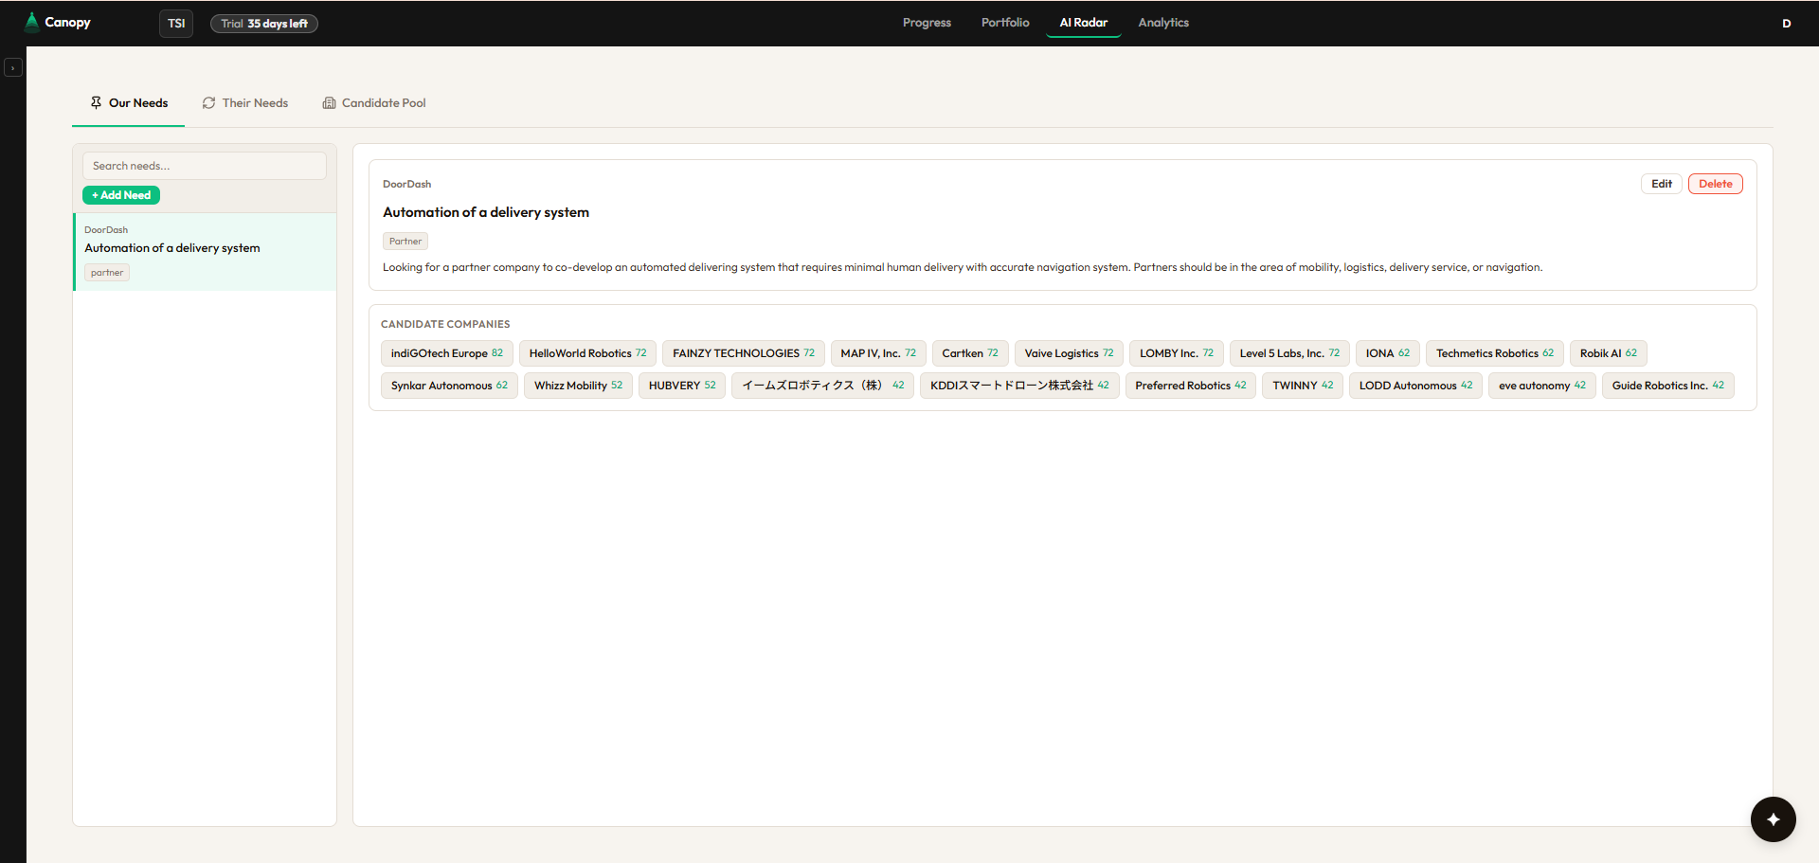Open the TSI workspace switcher
The height and width of the screenshot is (863, 1819).
pyautogui.click(x=176, y=24)
